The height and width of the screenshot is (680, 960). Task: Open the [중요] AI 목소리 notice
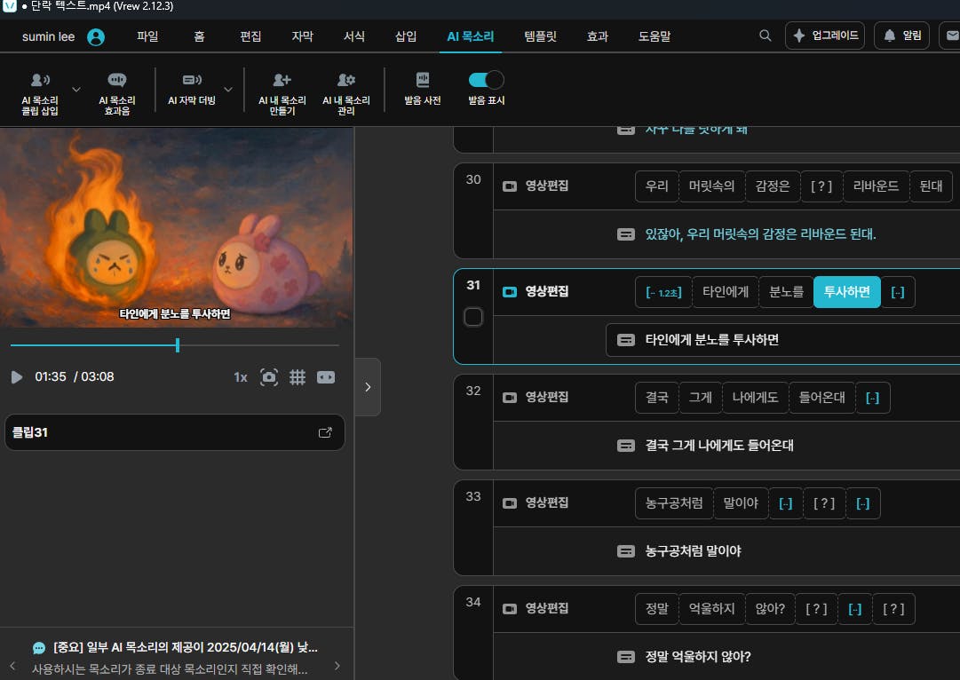(186, 647)
